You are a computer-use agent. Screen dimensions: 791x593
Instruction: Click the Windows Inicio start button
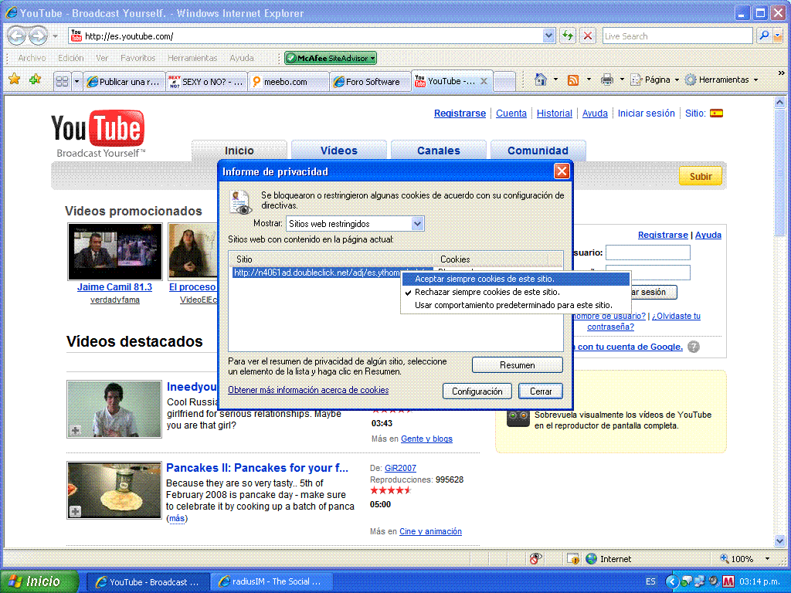coord(39,581)
